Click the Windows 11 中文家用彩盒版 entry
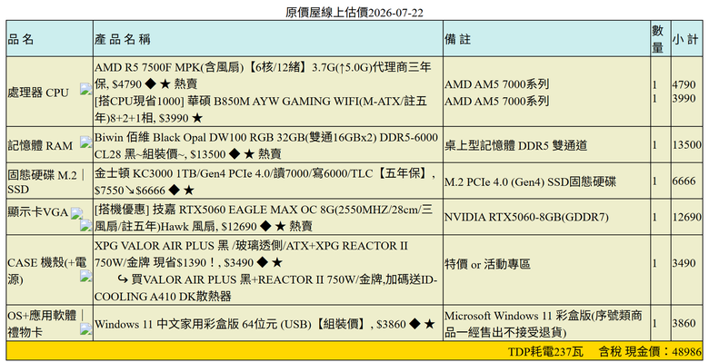 265,324
